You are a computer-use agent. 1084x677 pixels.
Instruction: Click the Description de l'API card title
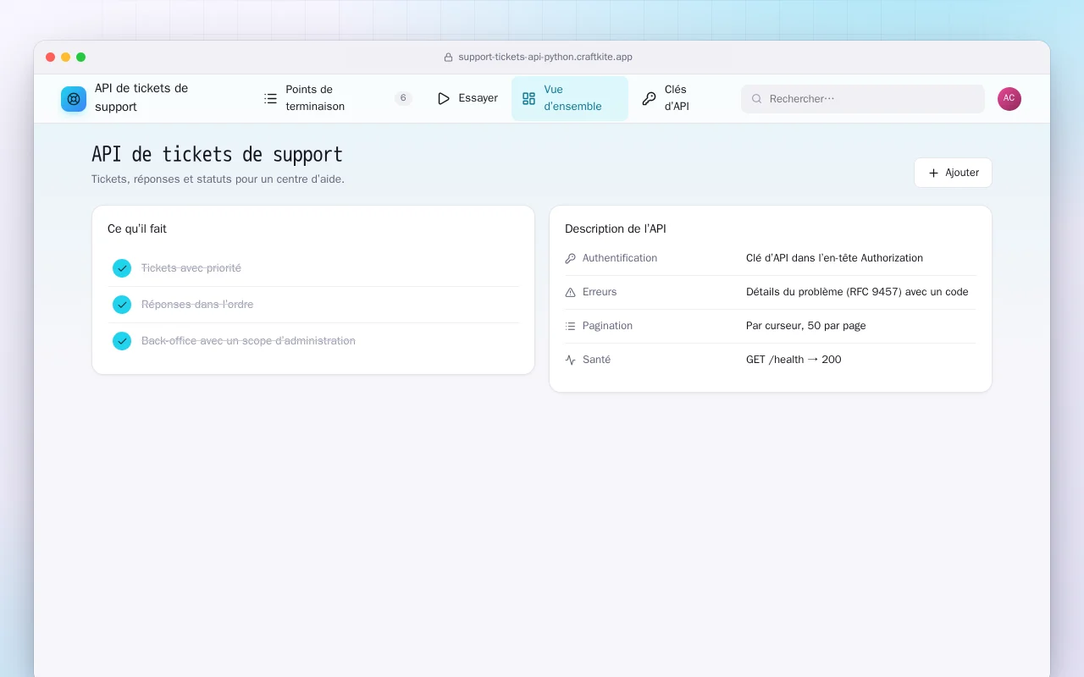point(616,229)
